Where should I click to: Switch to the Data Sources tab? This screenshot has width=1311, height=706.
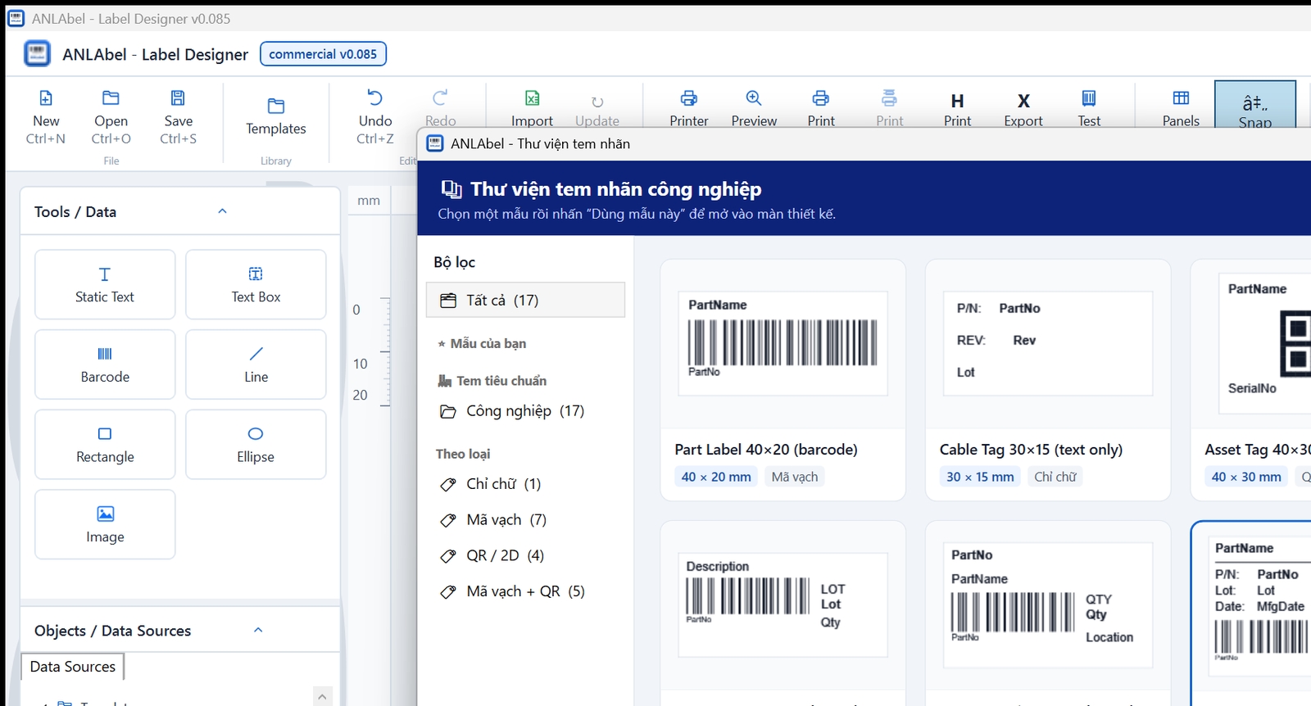pos(73,667)
